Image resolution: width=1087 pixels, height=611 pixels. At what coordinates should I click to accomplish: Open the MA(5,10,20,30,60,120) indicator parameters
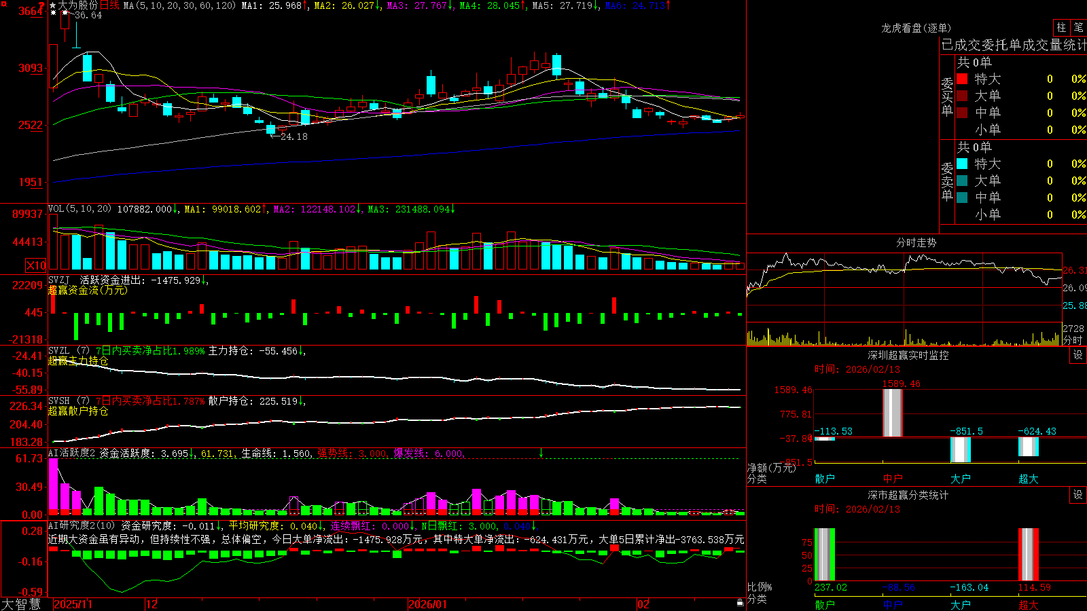(179, 5)
